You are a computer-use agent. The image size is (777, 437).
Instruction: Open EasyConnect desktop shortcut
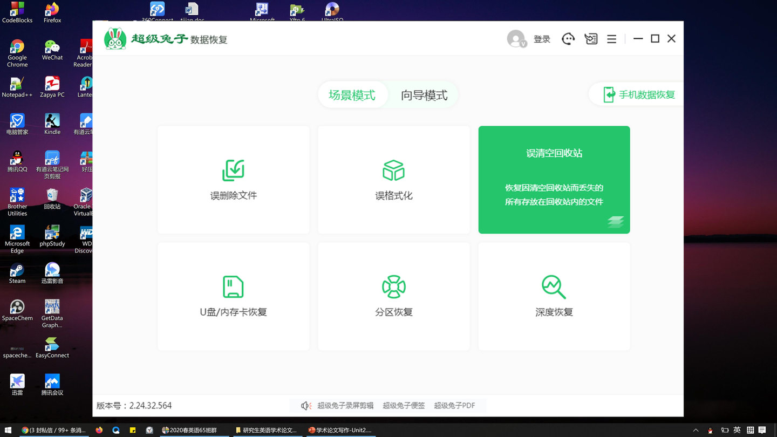point(52,347)
